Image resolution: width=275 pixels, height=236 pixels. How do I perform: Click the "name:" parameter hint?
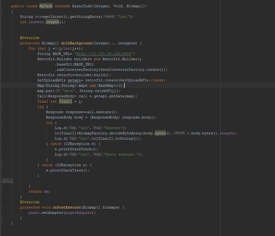coord(110,17)
